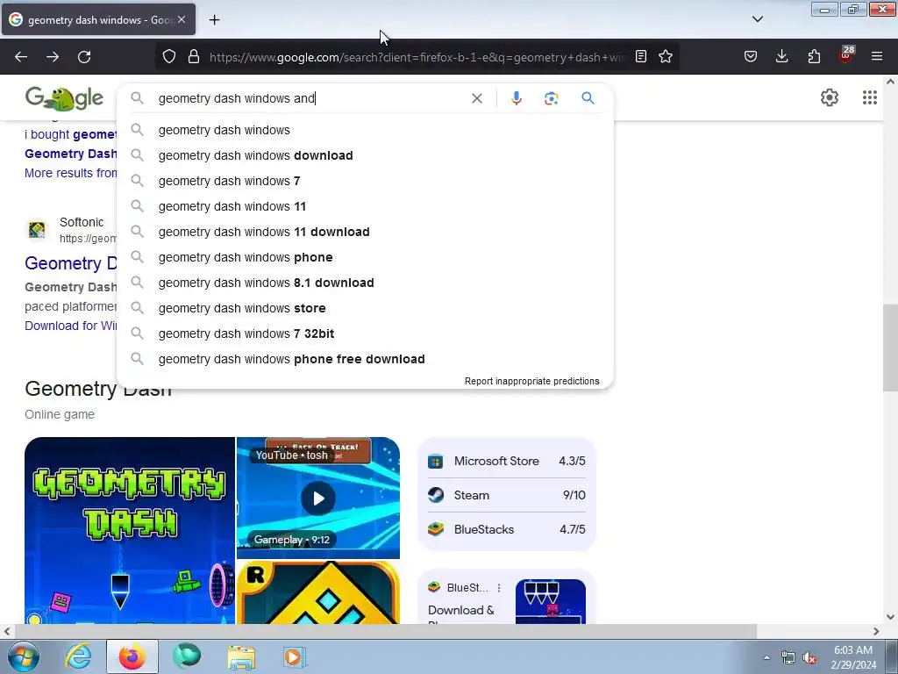This screenshot has width=898, height=674.
Task: Open muted volume speaker tray icon
Action: [x=809, y=658]
